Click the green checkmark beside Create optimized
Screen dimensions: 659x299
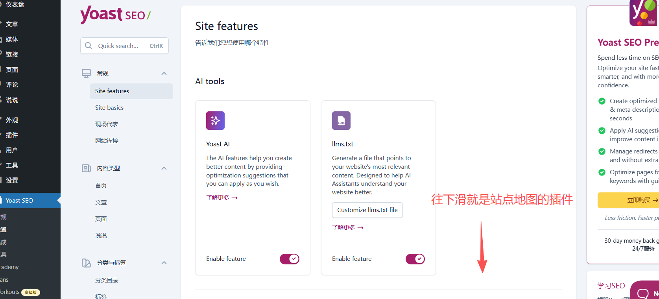[x=602, y=101]
